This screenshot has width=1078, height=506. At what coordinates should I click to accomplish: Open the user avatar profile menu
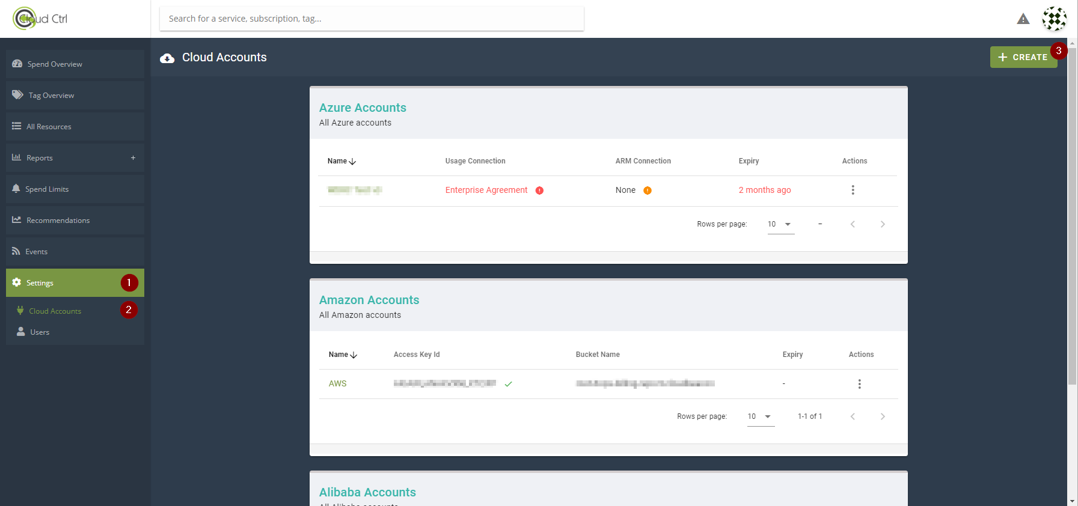pyautogui.click(x=1054, y=19)
